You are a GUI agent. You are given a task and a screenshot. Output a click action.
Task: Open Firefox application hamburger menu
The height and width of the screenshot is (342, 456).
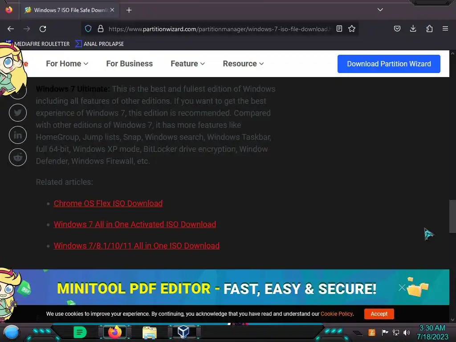click(x=445, y=29)
